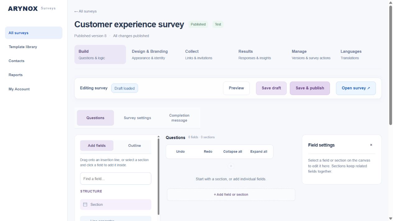The image size is (393, 221).
Task: Select the Build tab
Action: (x=100, y=54)
